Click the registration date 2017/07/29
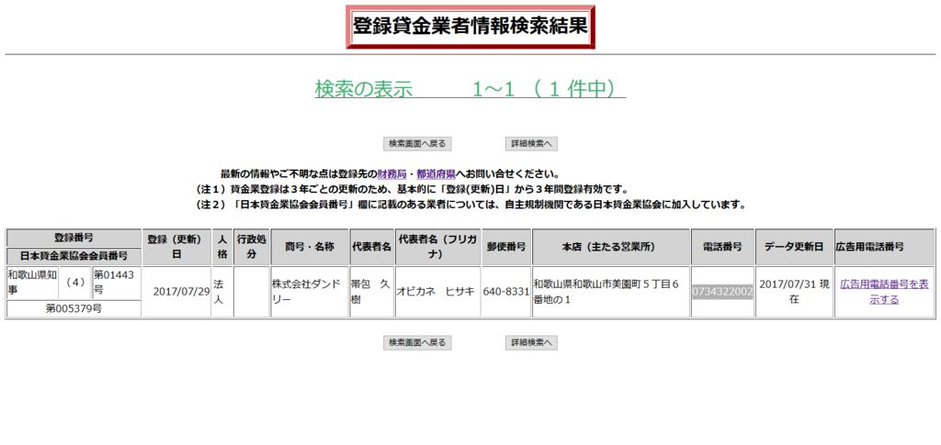This screenshot has width=941, height=445. point(181,293)
